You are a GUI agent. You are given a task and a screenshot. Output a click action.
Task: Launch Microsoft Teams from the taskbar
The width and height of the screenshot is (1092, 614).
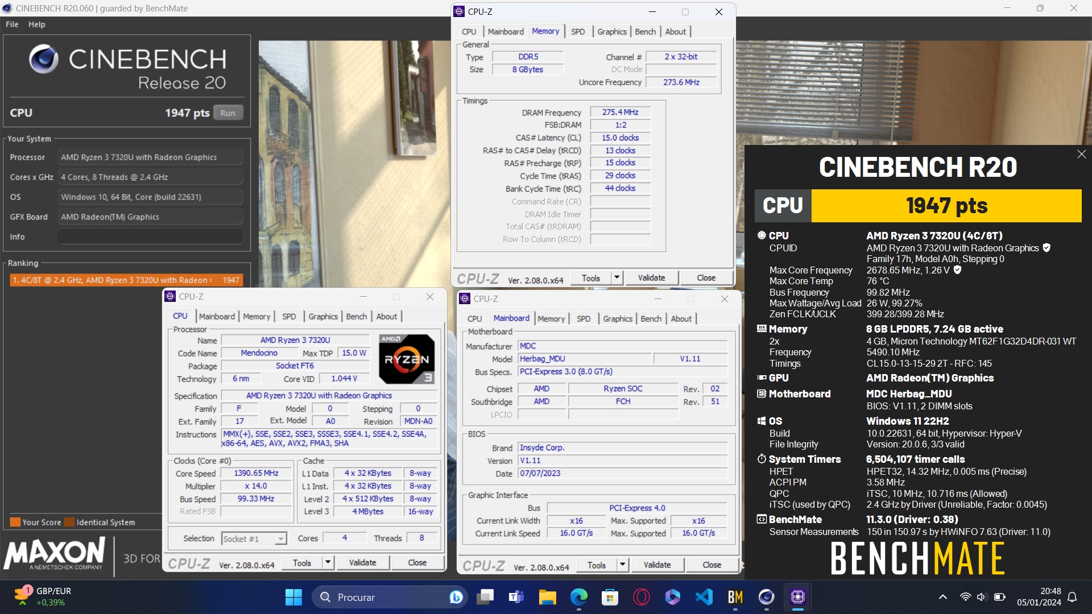coord(516,597)
